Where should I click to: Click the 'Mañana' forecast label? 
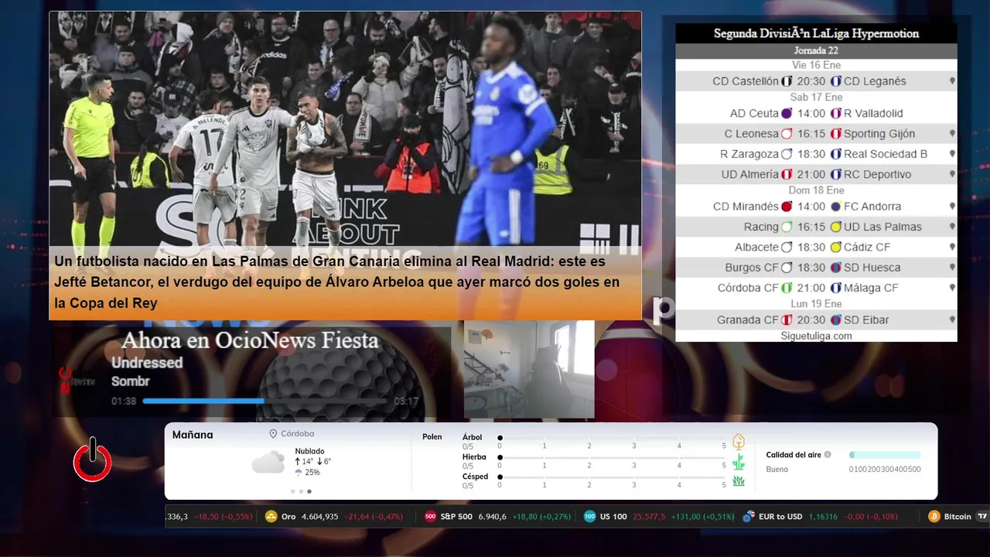click(x=193, y=435)
